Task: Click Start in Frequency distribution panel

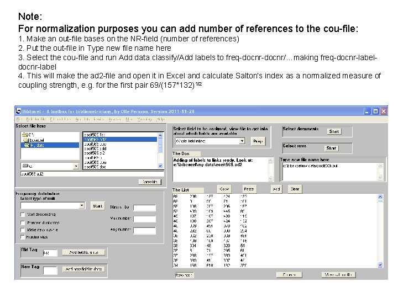Action: (x=98, y=206)
